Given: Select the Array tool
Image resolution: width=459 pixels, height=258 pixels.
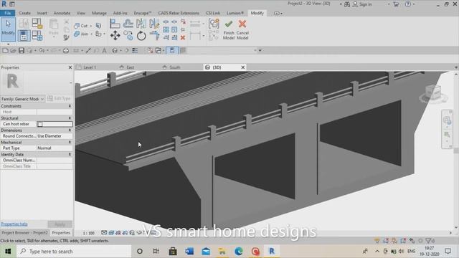Looking at the screenshot, I should pyautogui.click(x=166, y=29).
